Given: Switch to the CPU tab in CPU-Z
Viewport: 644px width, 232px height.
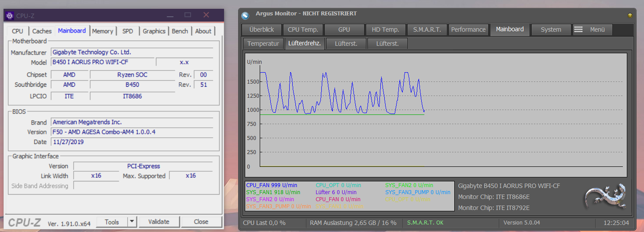Looking at the screenshot, I should tap(18, 31).
